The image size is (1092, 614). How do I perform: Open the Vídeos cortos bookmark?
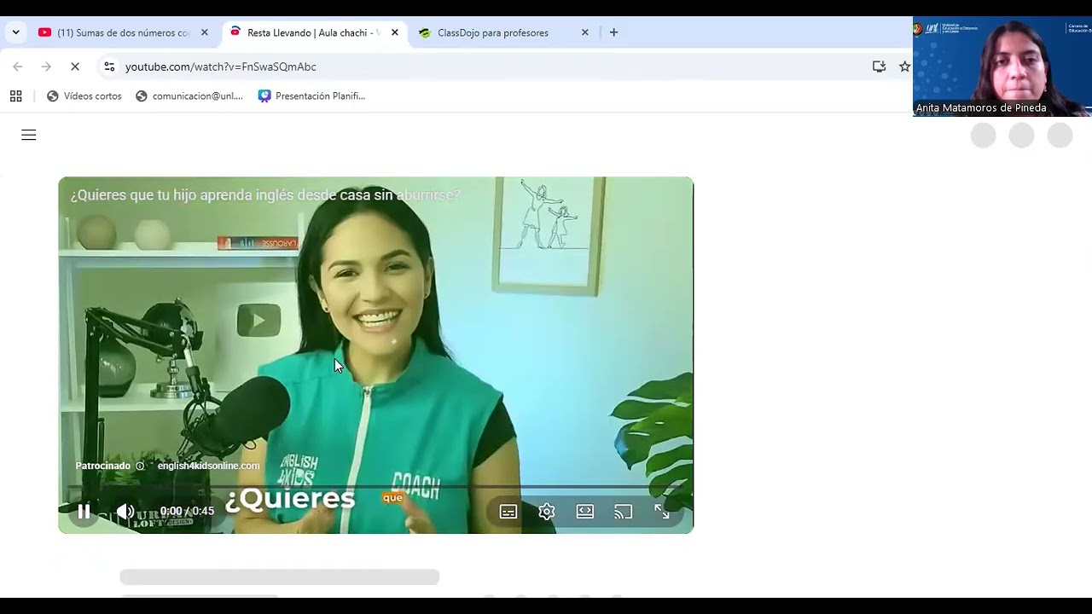tap(84, 96)
